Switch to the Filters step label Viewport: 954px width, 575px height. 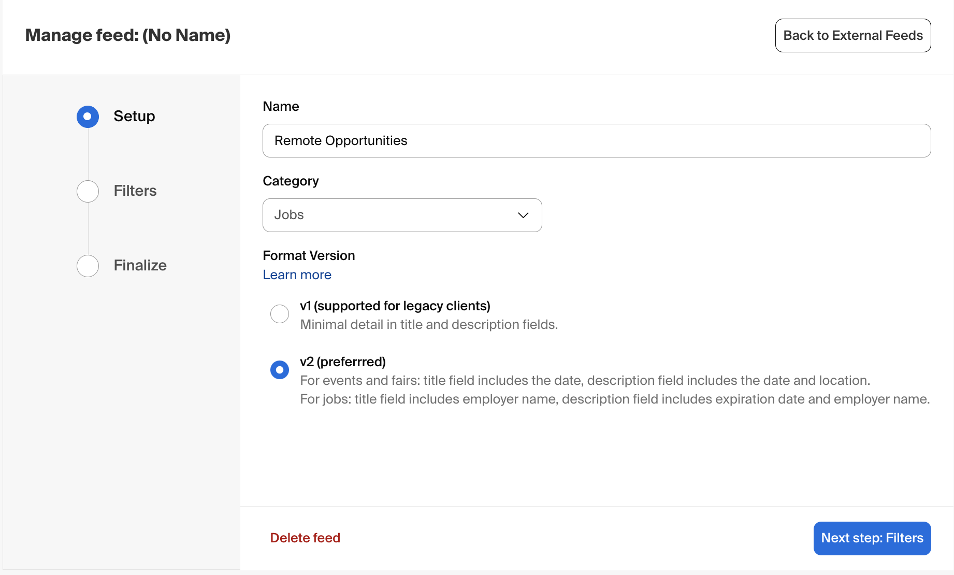[x=135, y=191]
